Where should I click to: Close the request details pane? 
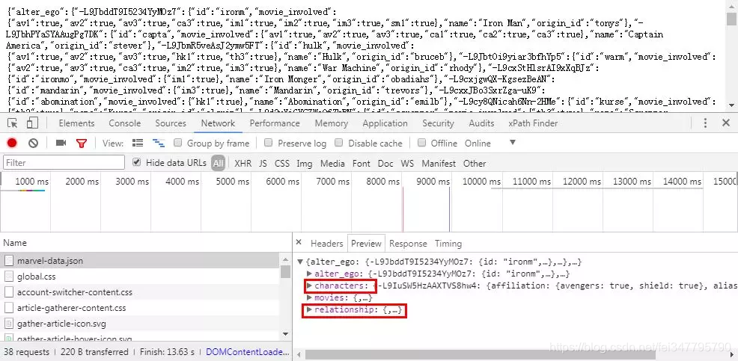point(299,243)
